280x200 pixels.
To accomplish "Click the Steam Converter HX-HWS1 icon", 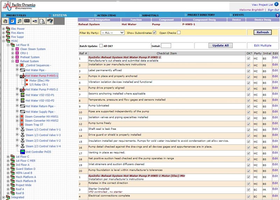I will [22, 116].
